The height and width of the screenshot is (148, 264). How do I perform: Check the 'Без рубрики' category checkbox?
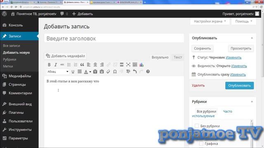[x=197, y=126]
